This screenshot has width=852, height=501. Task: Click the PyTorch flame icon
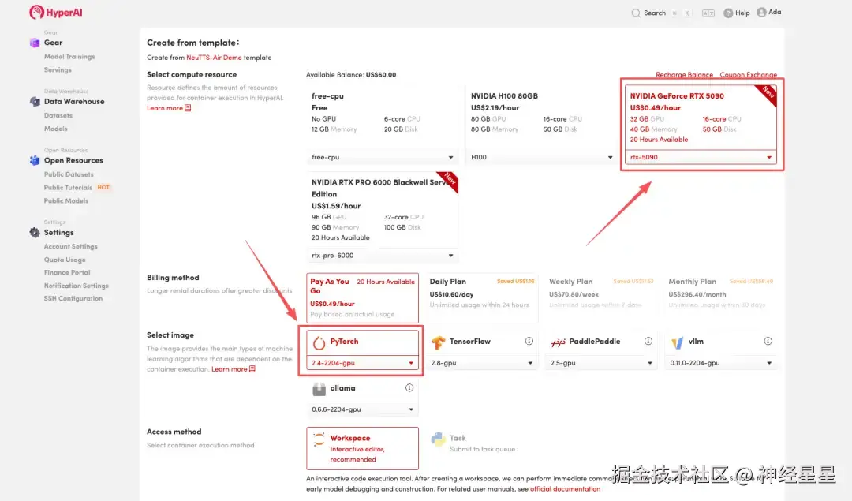click(319, 342)
